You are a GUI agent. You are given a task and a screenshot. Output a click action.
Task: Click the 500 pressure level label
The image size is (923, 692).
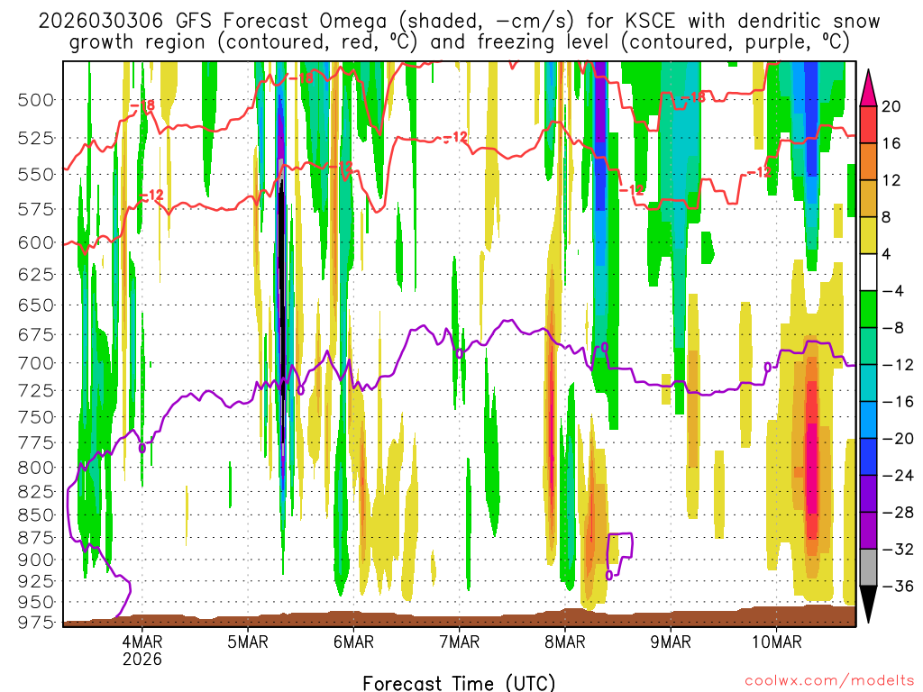pos(35,100)
